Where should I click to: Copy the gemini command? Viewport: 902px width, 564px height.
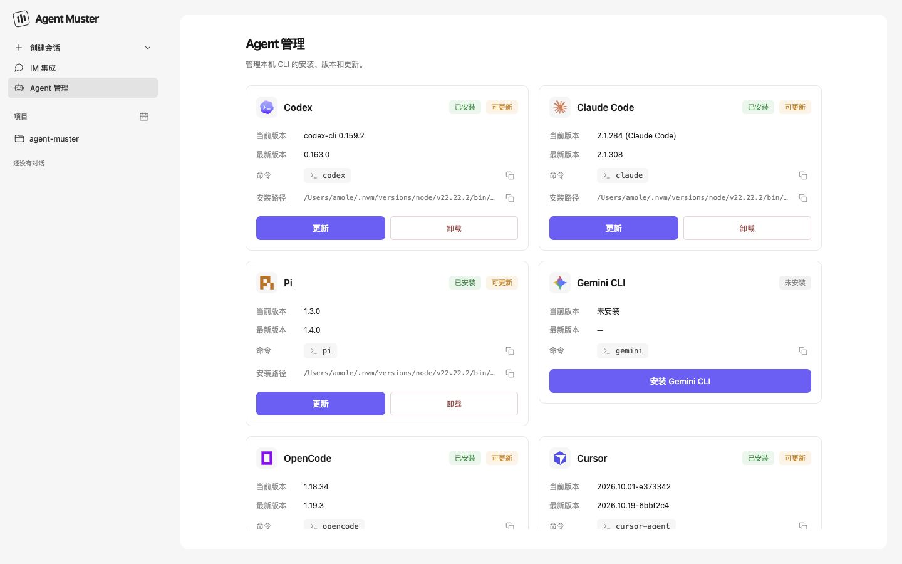point(803,351)
